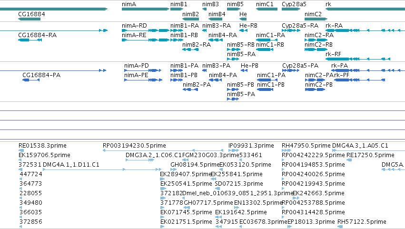Viewport: 405px width, 229px height.
Task: Select transcript nimC2-RB
Action: [315, 50]
